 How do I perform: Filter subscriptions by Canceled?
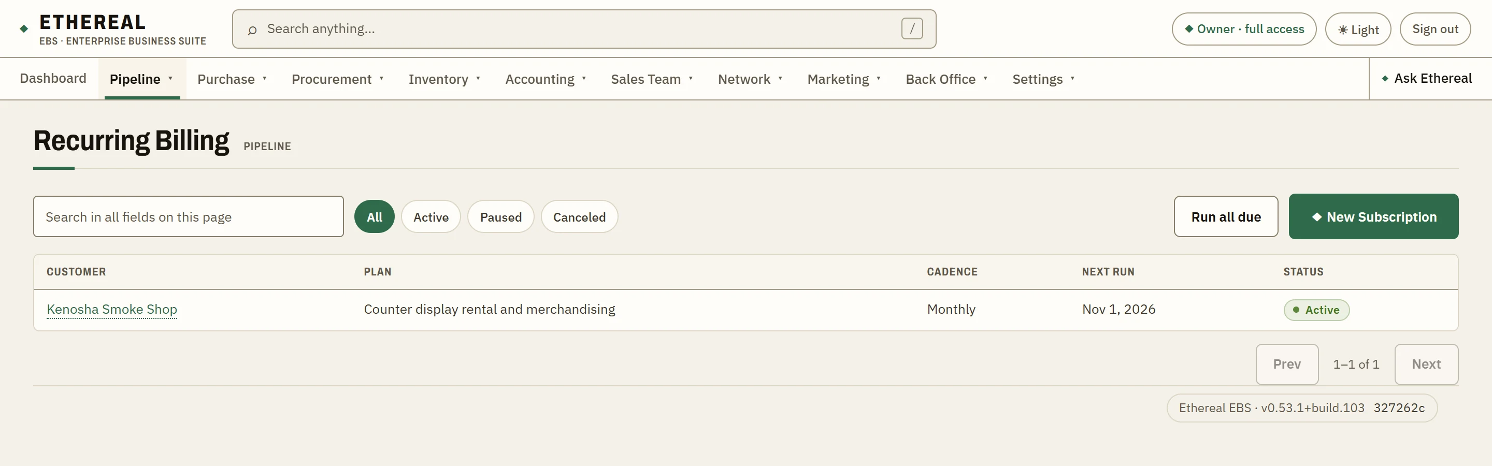[579, 217]
